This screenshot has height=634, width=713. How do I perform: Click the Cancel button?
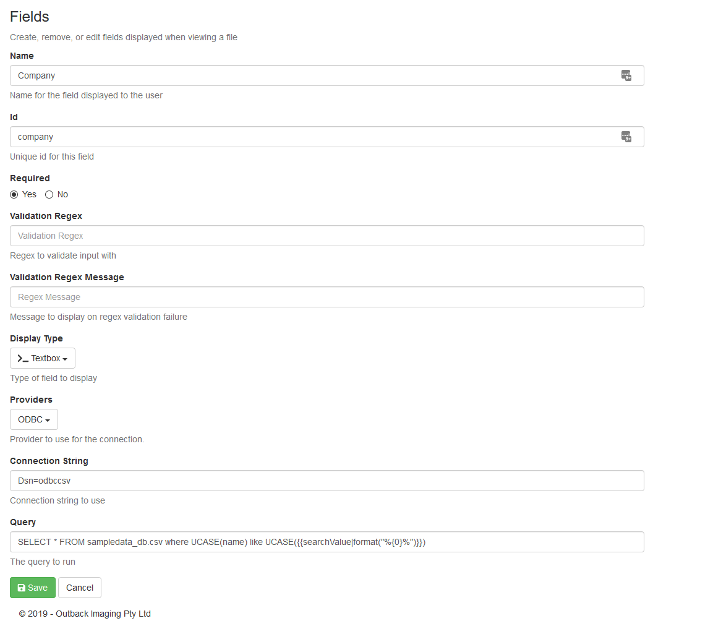80,588
